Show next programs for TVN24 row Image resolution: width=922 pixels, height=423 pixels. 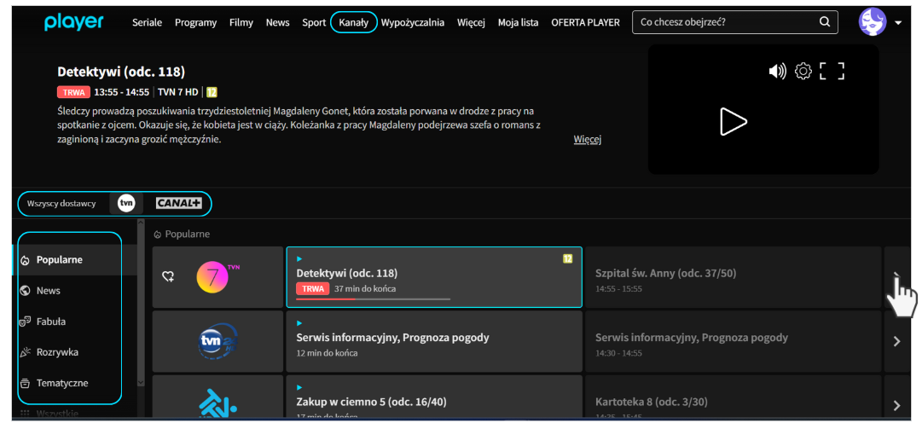click(896, 341)
